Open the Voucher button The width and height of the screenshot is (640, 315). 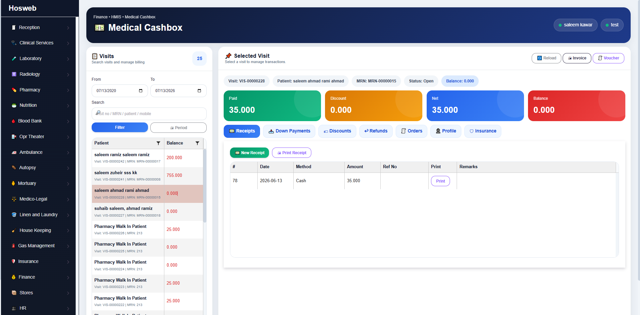coord(608,58)
